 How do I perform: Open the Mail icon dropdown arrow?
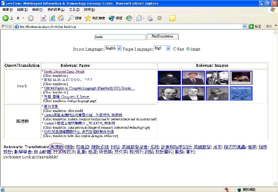pyautogui.click(x=143, y=18)
